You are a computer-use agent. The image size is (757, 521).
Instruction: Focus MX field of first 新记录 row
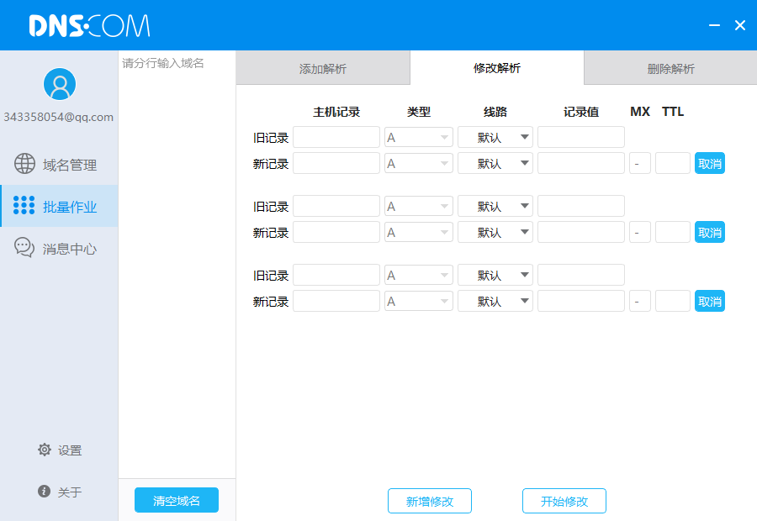pyautogui.click(x=640, y=164)
